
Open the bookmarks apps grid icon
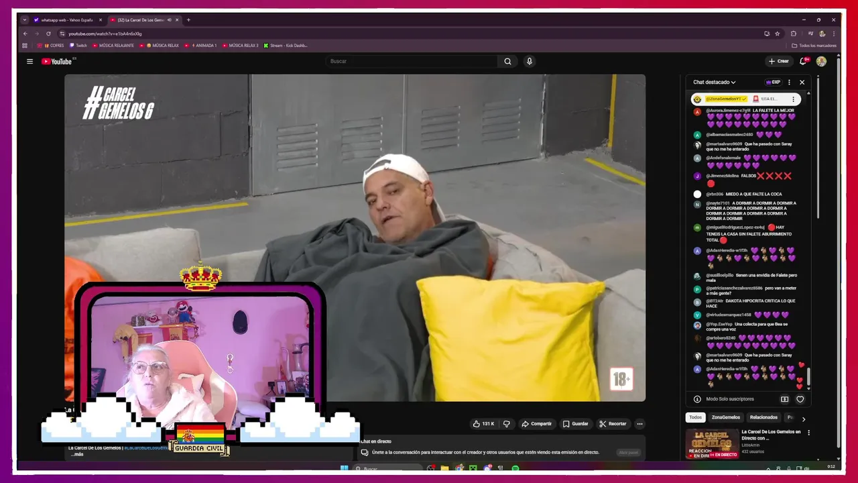tap(25, 46)
